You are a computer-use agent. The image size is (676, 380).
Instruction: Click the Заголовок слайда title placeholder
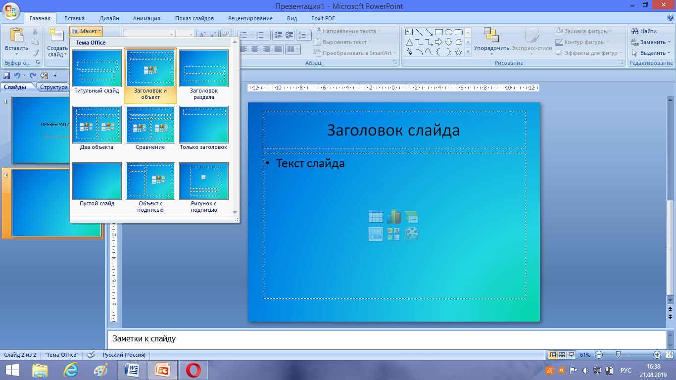[x=394, y=130]
